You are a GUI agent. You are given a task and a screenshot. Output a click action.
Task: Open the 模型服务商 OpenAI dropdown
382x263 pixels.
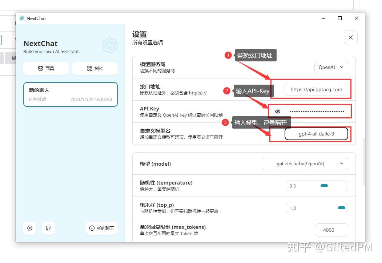point(331,67)
